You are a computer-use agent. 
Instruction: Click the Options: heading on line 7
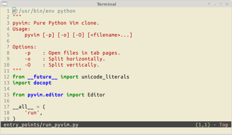click(x=24, y=47)
